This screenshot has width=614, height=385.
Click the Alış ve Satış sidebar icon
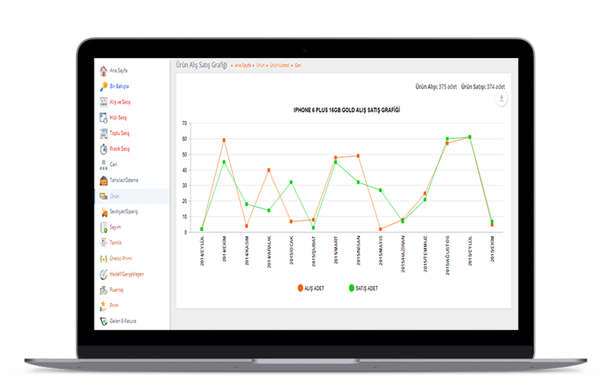click(104, 102)
